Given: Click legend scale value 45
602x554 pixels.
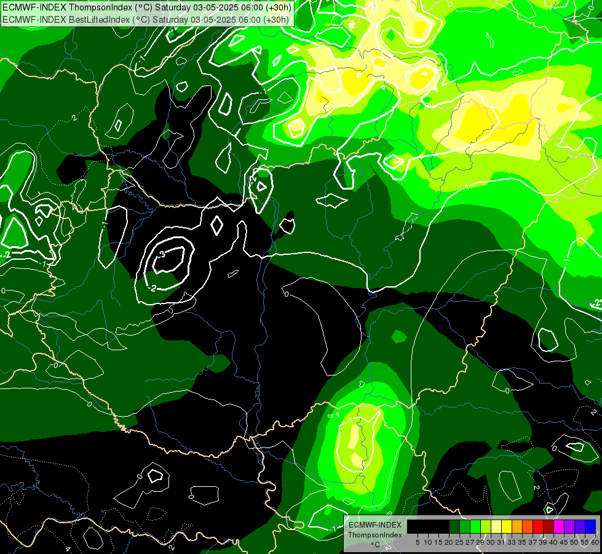Looking at the screenshot, I should pyautogui.click(x=564, y=542).
